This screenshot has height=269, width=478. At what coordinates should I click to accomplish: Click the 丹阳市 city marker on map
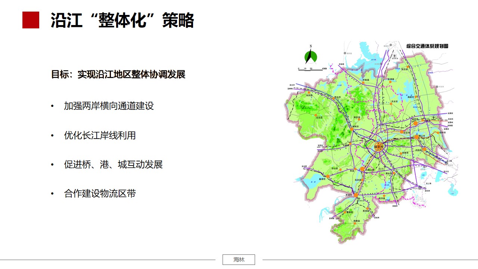[x=424, y=149]
